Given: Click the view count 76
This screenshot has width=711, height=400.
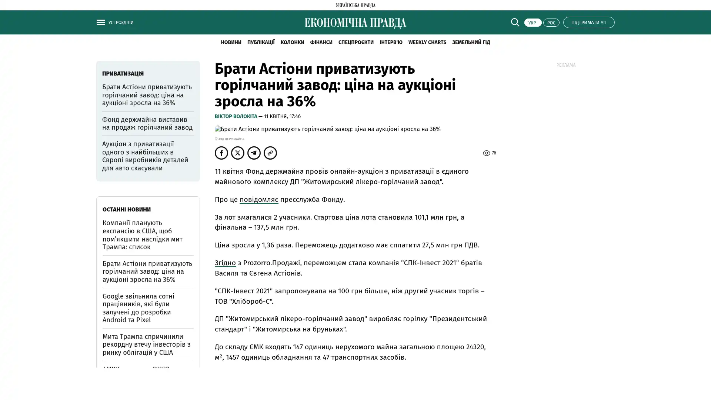Looking at the screenshot, I should 494,153.
